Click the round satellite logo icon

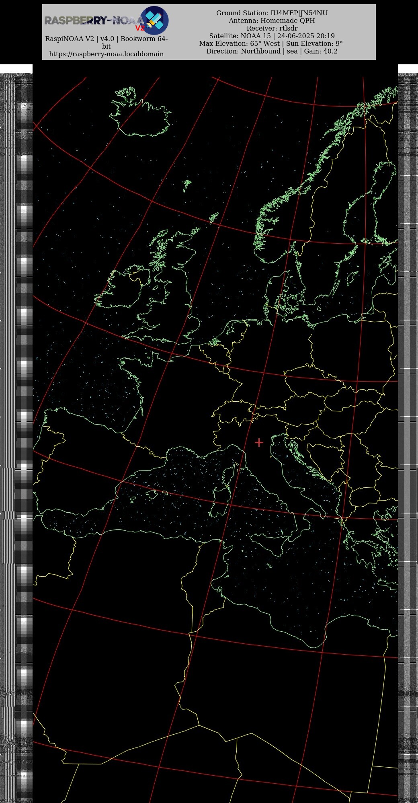tap(155, 20)
